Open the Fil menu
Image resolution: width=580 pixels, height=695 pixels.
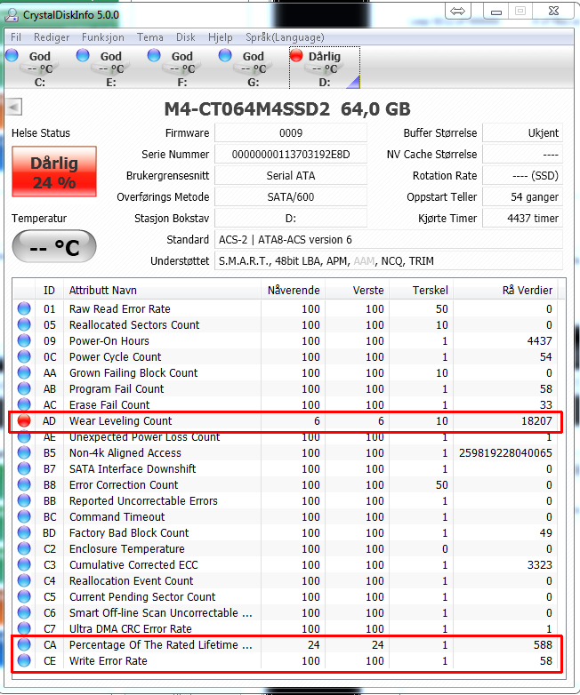(x=16, y=37)
